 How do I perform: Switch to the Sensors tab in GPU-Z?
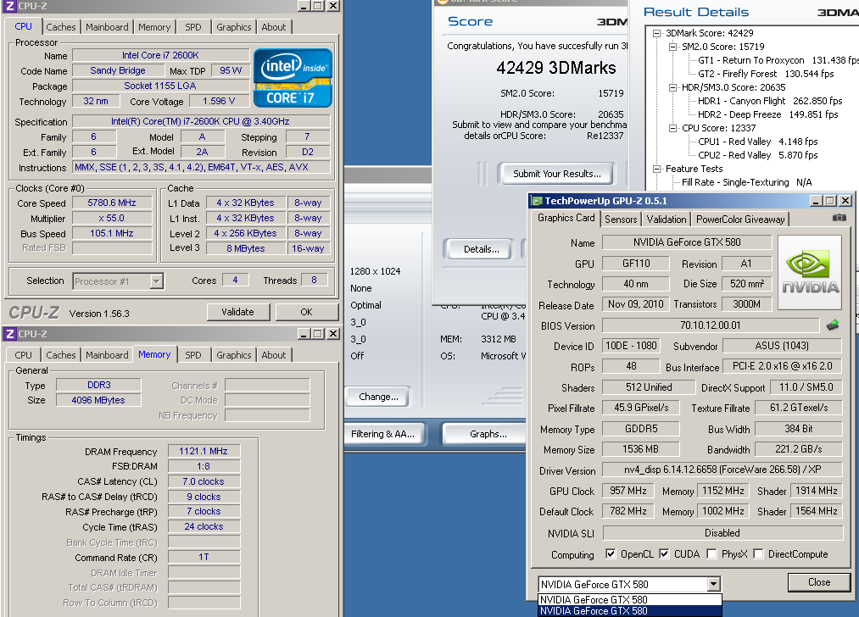pos(621,219)
